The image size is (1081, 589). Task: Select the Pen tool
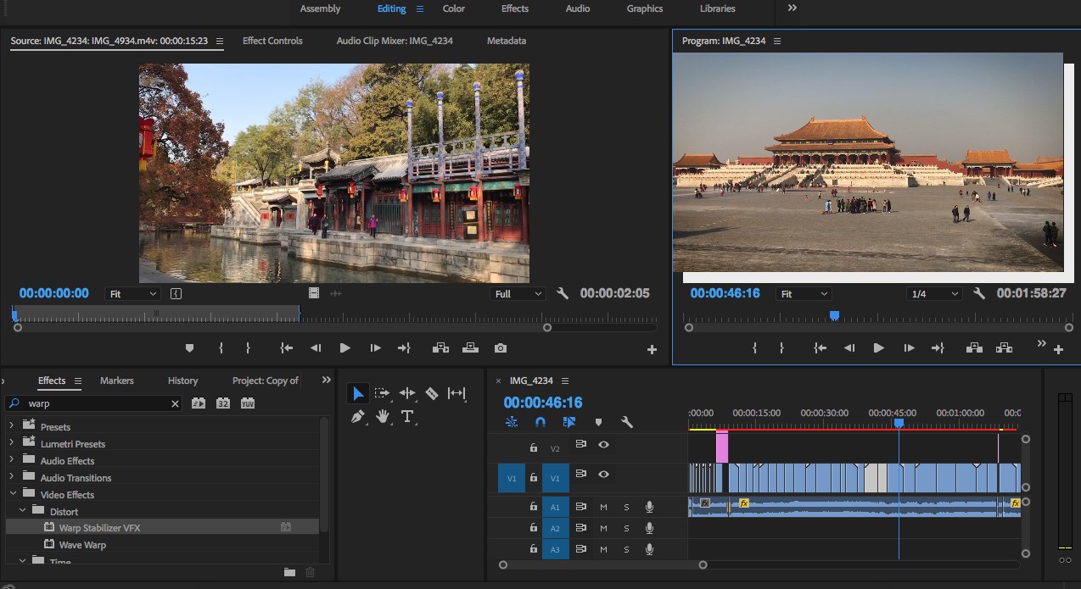point(358,416)
